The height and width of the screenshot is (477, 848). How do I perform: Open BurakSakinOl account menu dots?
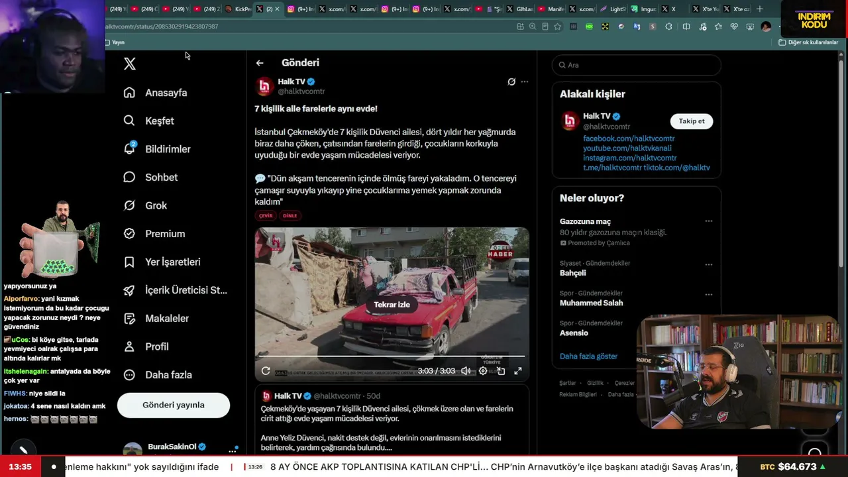pos(233,450)
